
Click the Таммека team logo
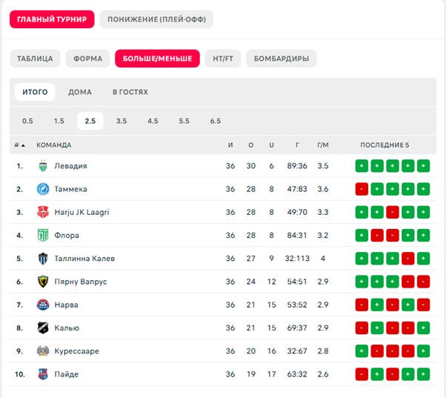43,189
